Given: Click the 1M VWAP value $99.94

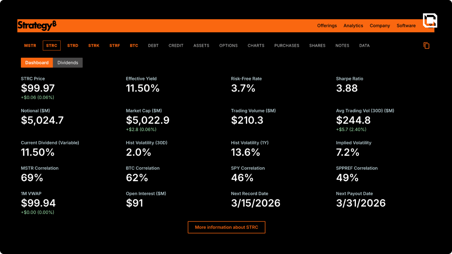Looking at the screenshot, I should click(38, 203).
